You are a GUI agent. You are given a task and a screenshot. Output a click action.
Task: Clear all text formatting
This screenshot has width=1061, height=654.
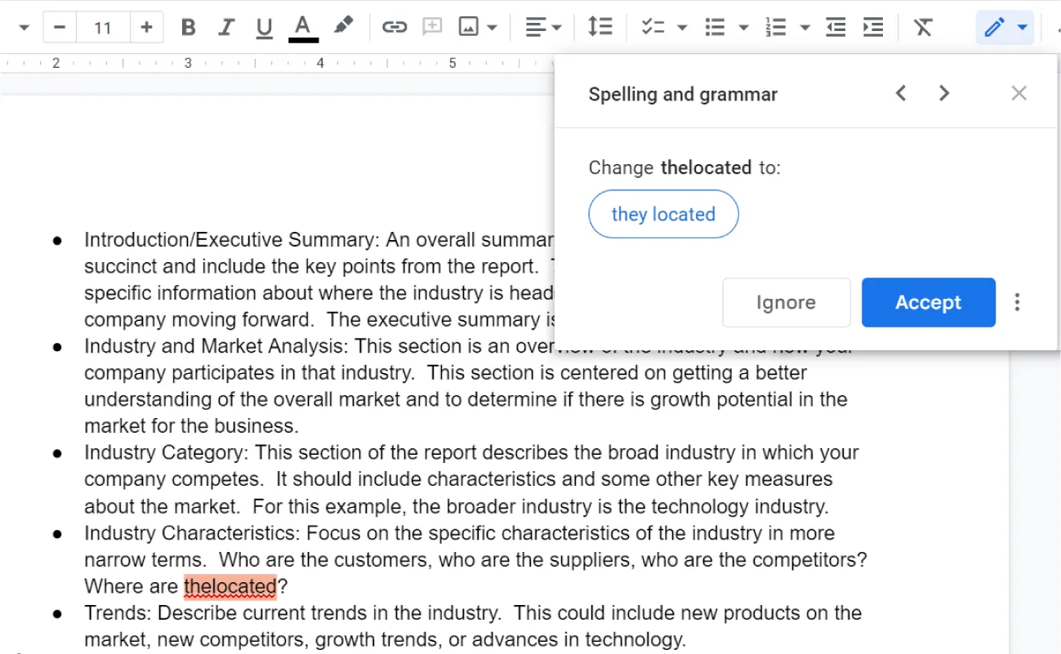(x=923, y=27)
